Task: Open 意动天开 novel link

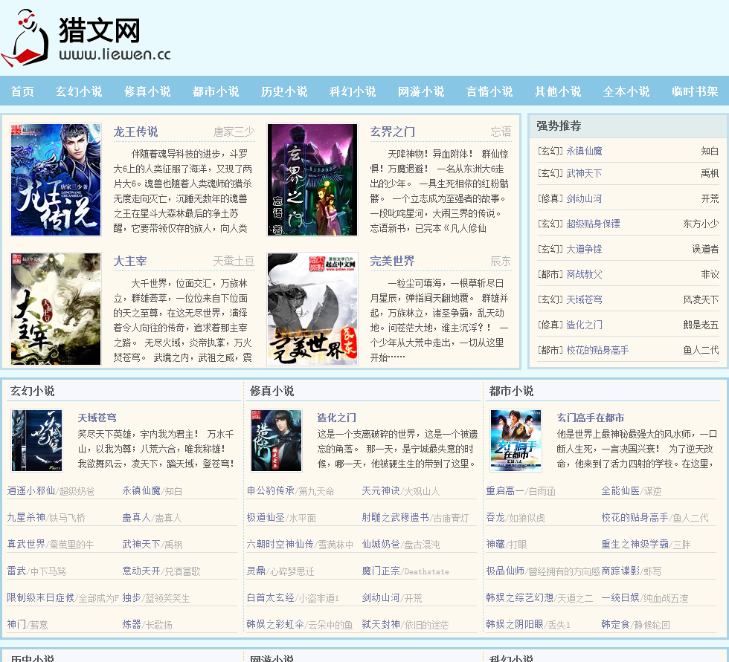Action: 141,571
